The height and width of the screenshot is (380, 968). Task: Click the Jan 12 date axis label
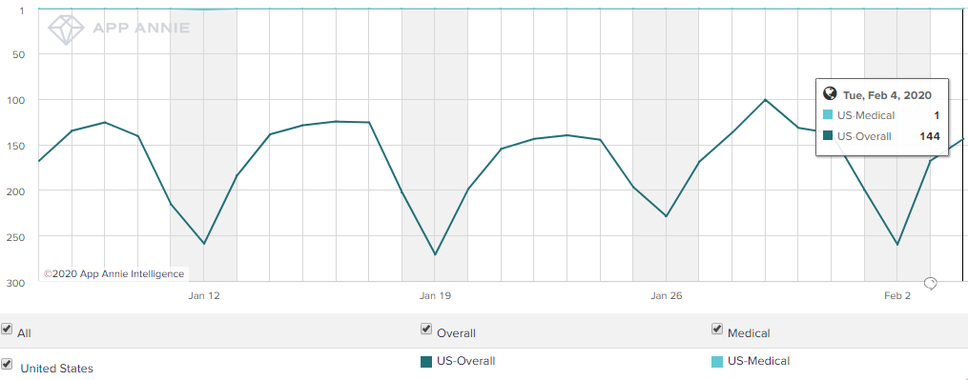pyautogui.click(x=204, y=296)
